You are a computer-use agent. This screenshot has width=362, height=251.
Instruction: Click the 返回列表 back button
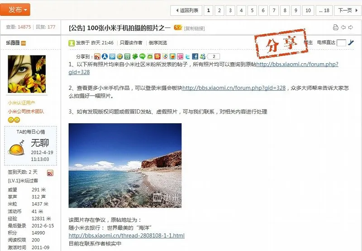tap(186, 10)
